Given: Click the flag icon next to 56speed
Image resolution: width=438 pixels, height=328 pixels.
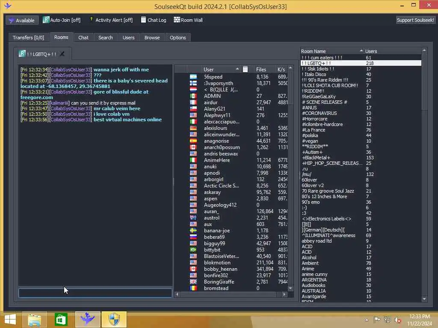Looking at the screenshot, I should [x=193, y=77].
